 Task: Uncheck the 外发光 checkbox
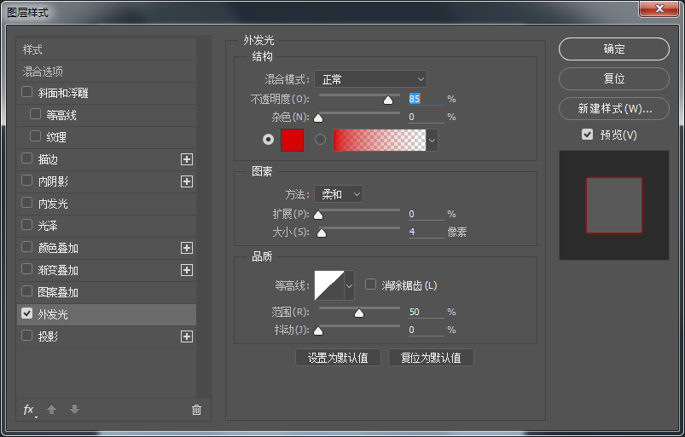[27, 313]
